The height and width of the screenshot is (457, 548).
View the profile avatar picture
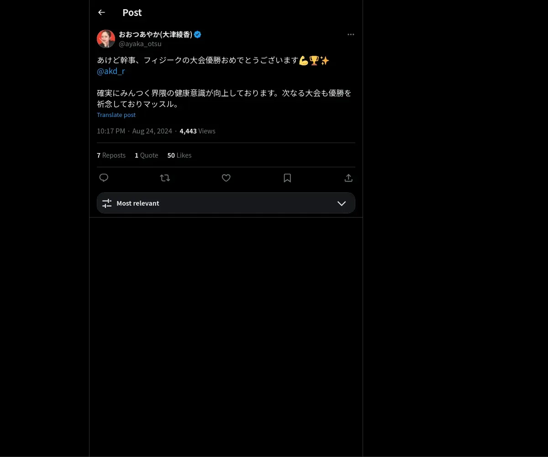(x=106, y=39)
